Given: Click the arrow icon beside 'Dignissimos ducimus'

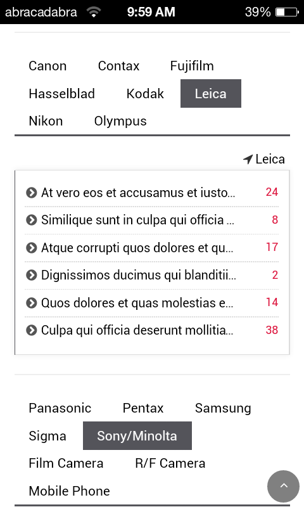Looking at the screenshot, I should 31,276.
